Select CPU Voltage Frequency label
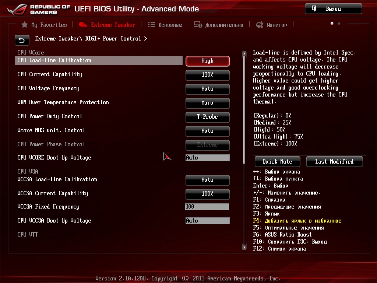The height and width of the screenshot is (283, 377). (48, 88)
